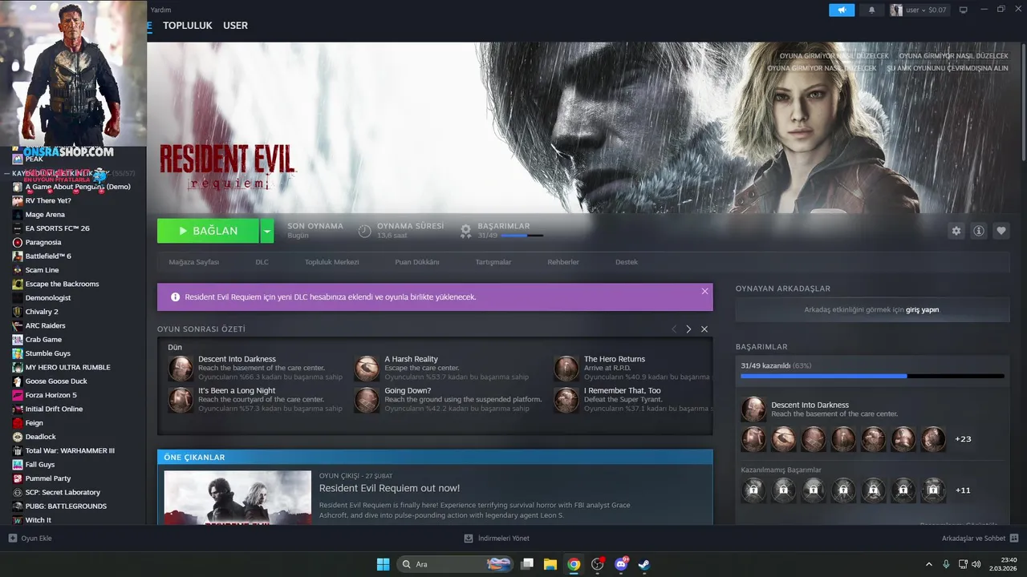
Task: Click The Hero Returns achievement icon
Action: (566, 368)
